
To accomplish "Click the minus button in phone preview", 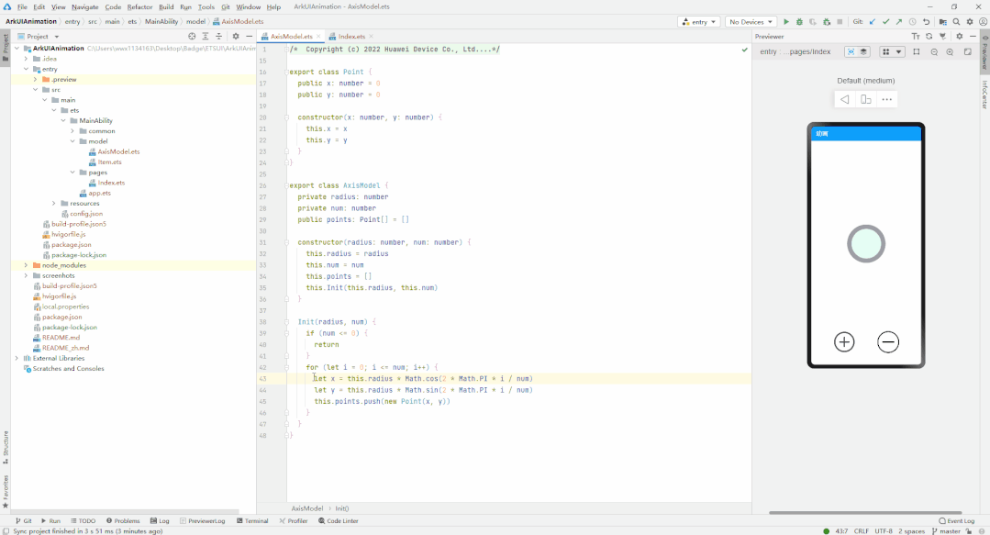I will (x=888, y=342).
